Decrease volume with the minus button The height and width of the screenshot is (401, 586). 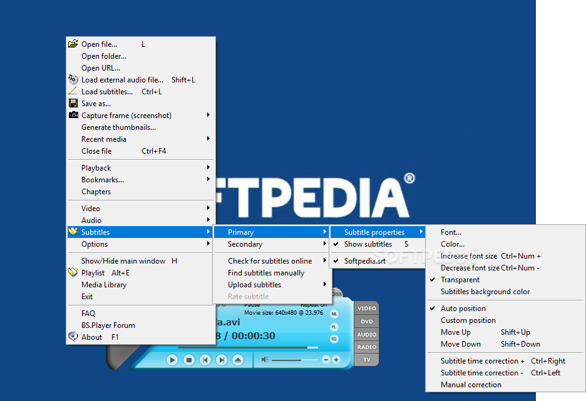pos(326,360)
